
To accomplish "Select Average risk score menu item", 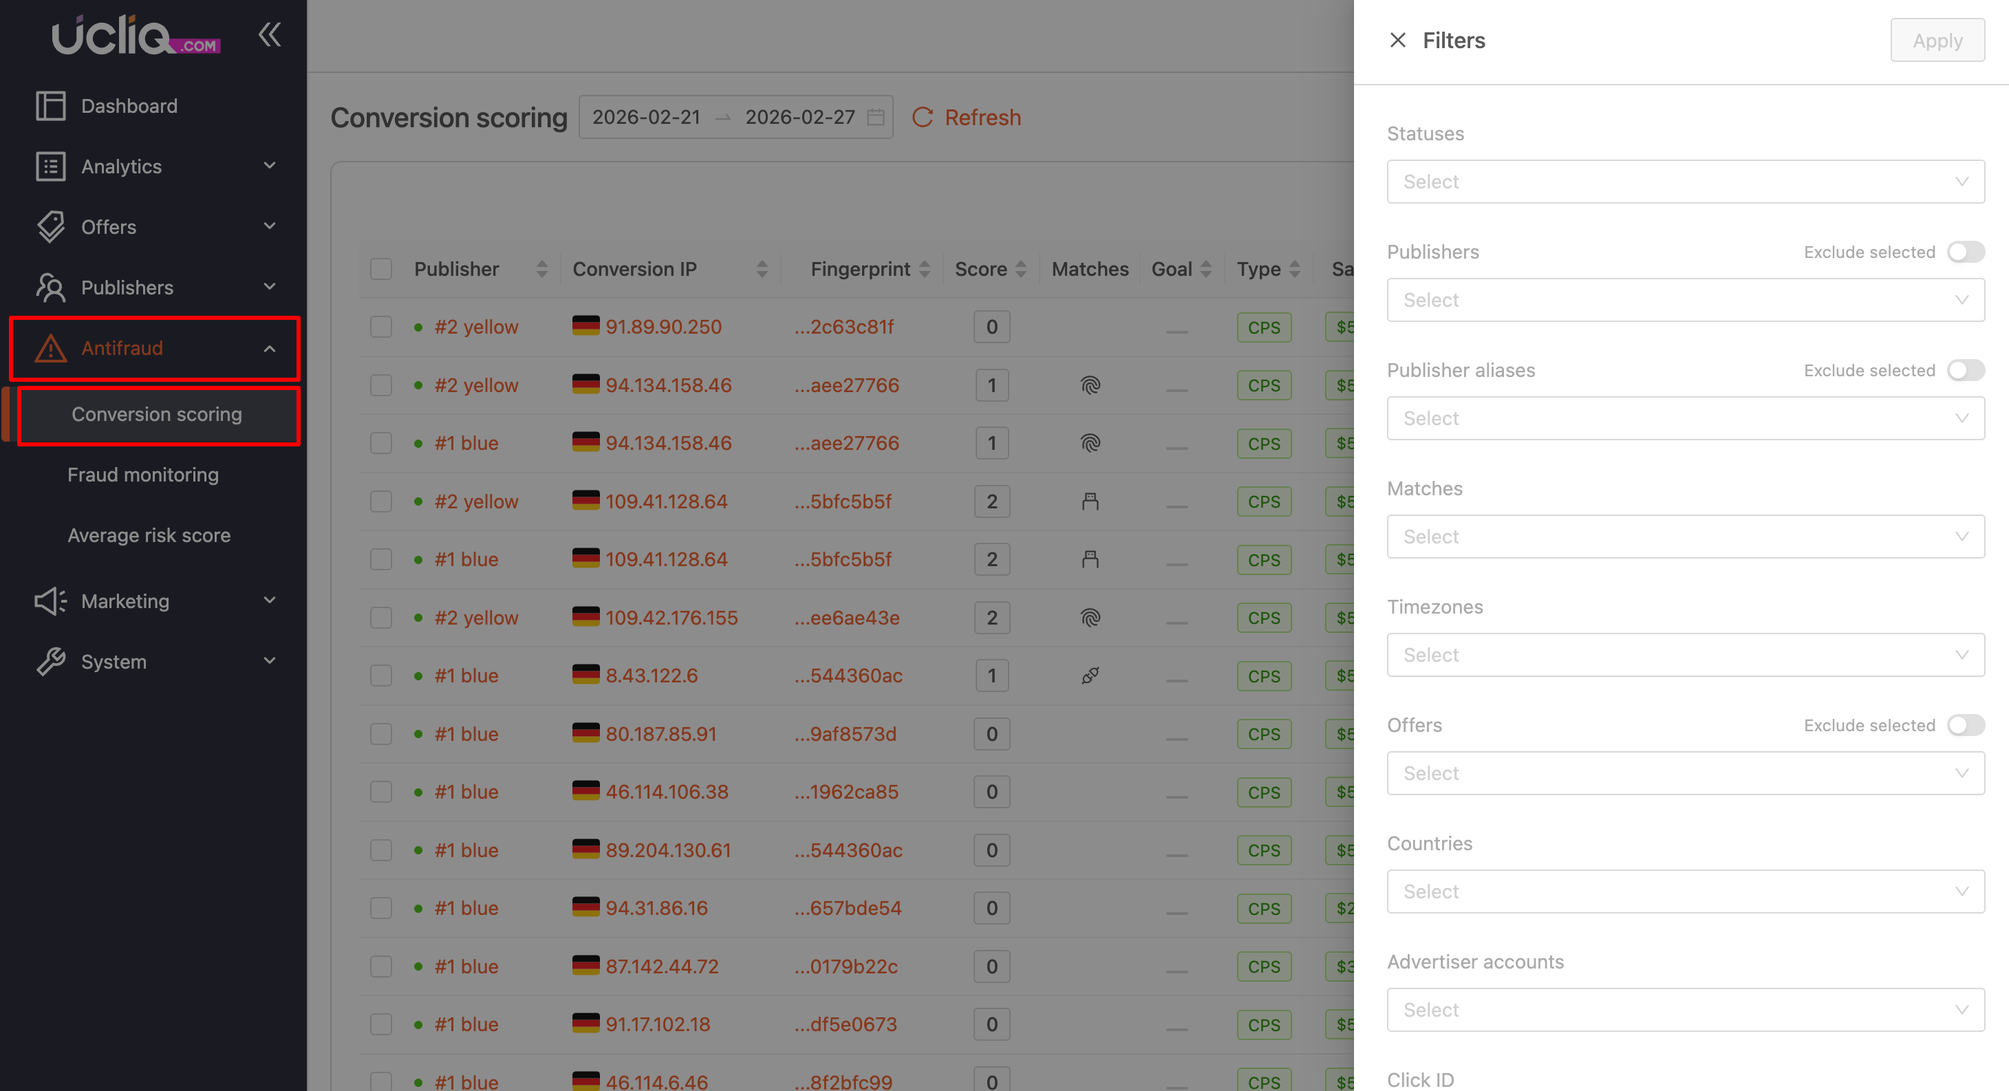I will (149, 536).
